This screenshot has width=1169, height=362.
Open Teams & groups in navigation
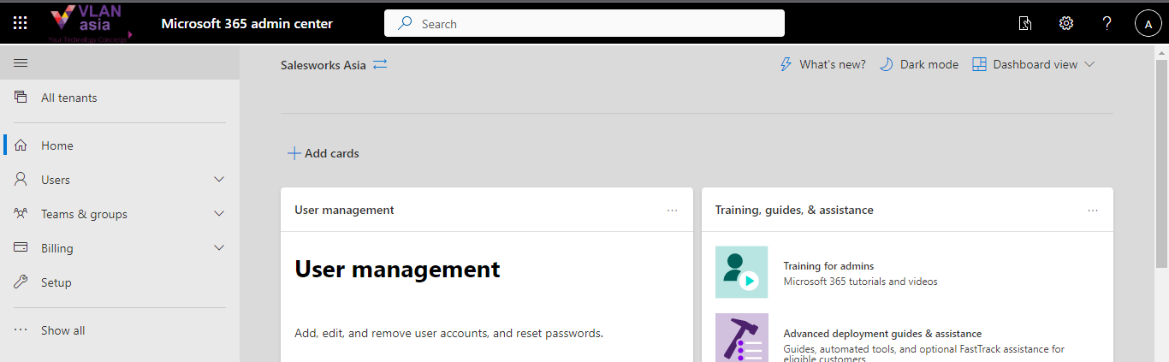pyautogui.click(x=120, y=214)
